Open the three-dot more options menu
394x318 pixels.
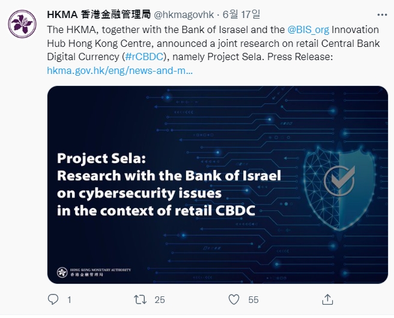[381, 14]
